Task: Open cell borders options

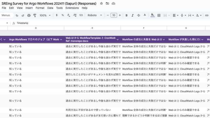Action: (x=159, y=15)
